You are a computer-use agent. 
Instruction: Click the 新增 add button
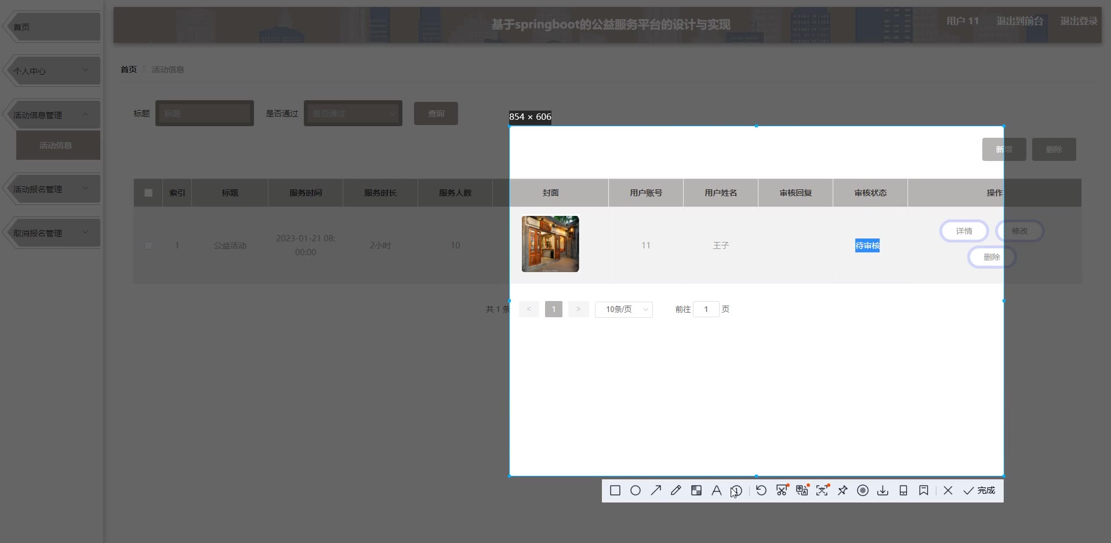[1004, 149]
